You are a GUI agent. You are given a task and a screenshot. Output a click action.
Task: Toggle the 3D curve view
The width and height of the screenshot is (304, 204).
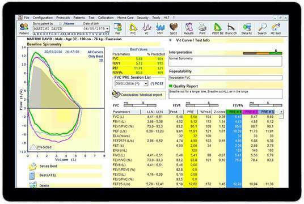click(101, 61)
